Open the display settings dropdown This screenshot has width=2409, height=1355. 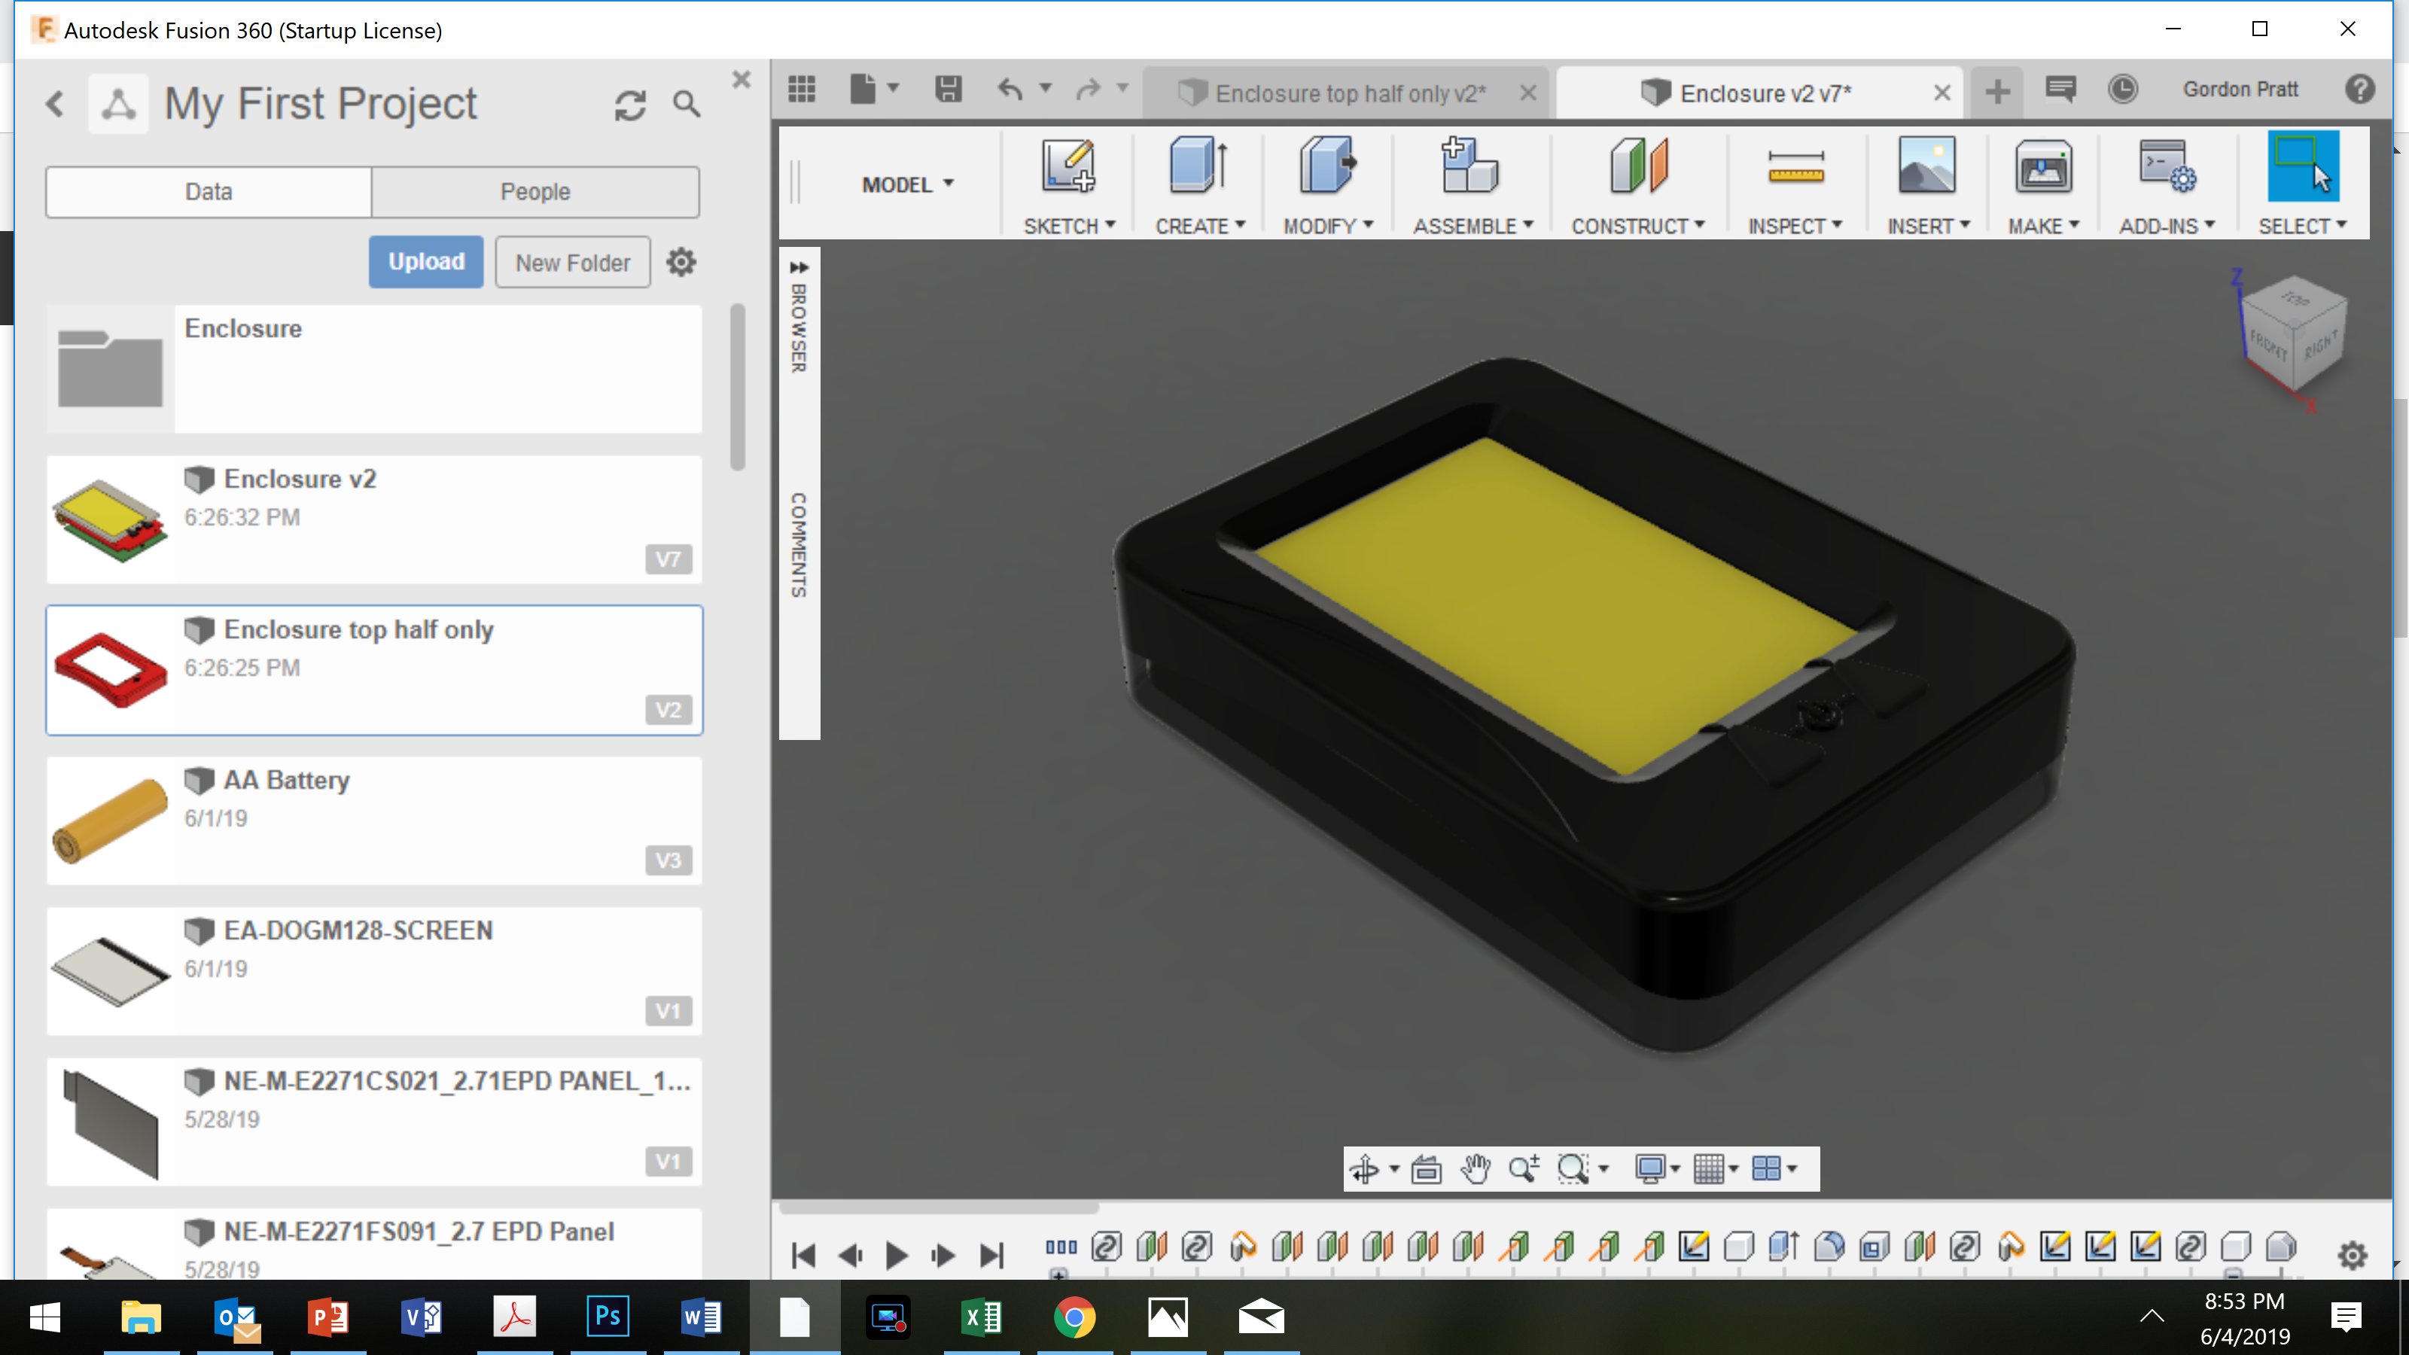point(1655,1168)
